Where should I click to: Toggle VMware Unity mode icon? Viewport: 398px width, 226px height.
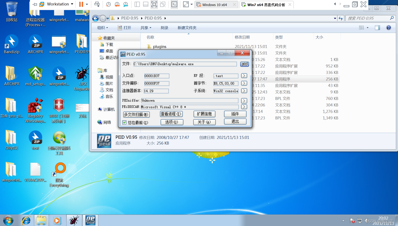pos(163,4)
